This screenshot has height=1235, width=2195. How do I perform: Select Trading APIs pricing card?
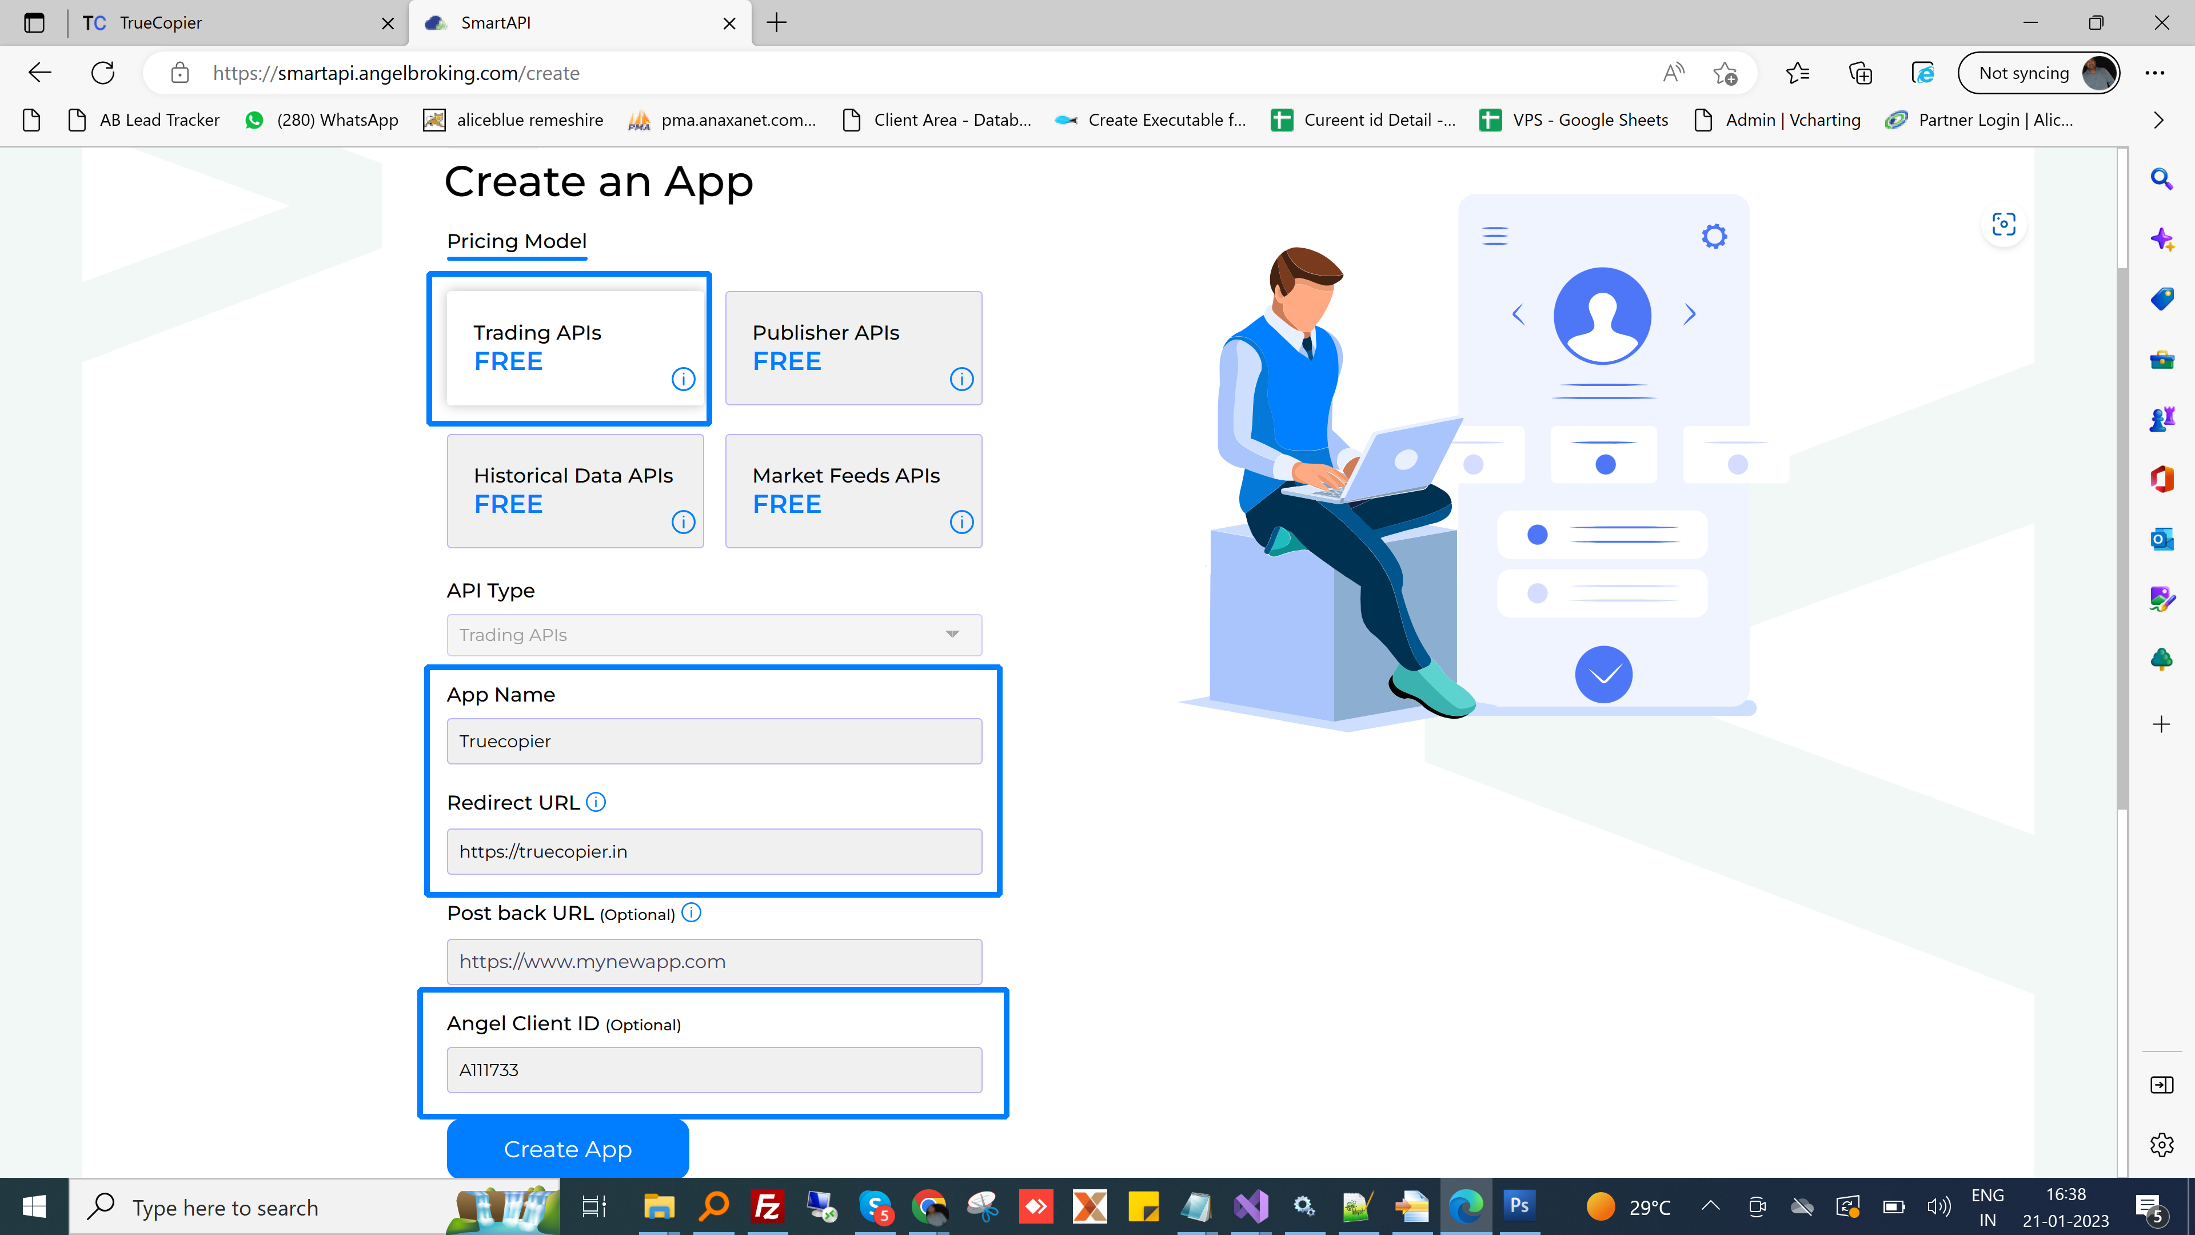pos(576,348)
